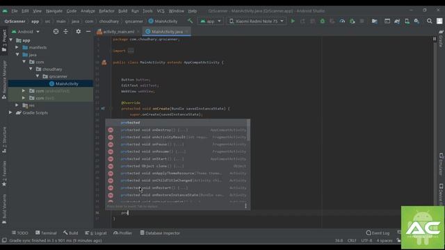Click the Debug app bug icon
The image size is (445, 250).
tap(323, 21)
